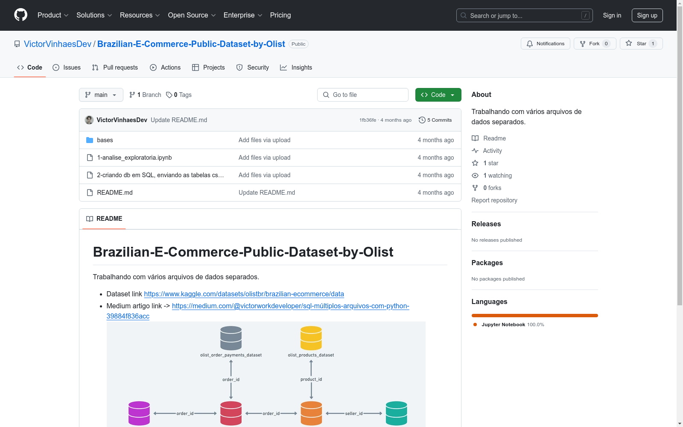Open Add files via upload commit for bases
Screen dimensions: 683x427
265,140
